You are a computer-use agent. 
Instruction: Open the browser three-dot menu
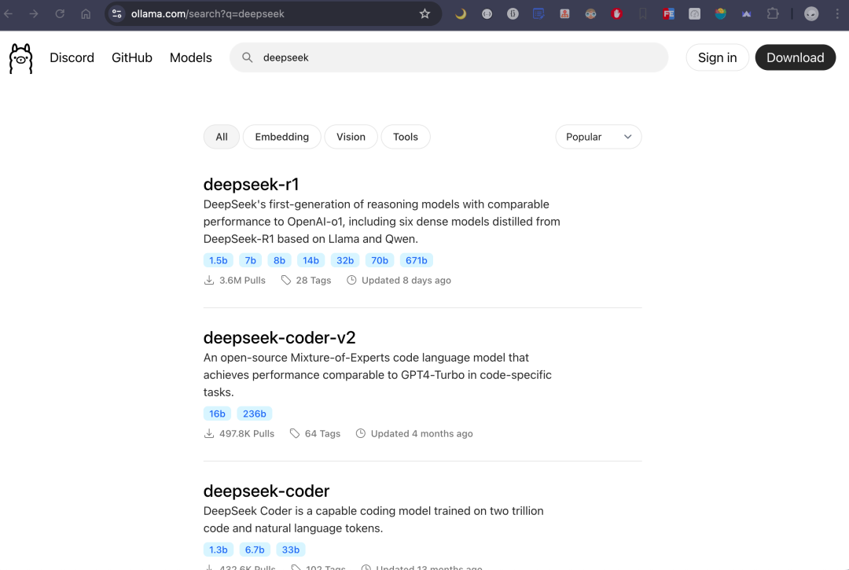pyautogui.click(x=837, y=14)
